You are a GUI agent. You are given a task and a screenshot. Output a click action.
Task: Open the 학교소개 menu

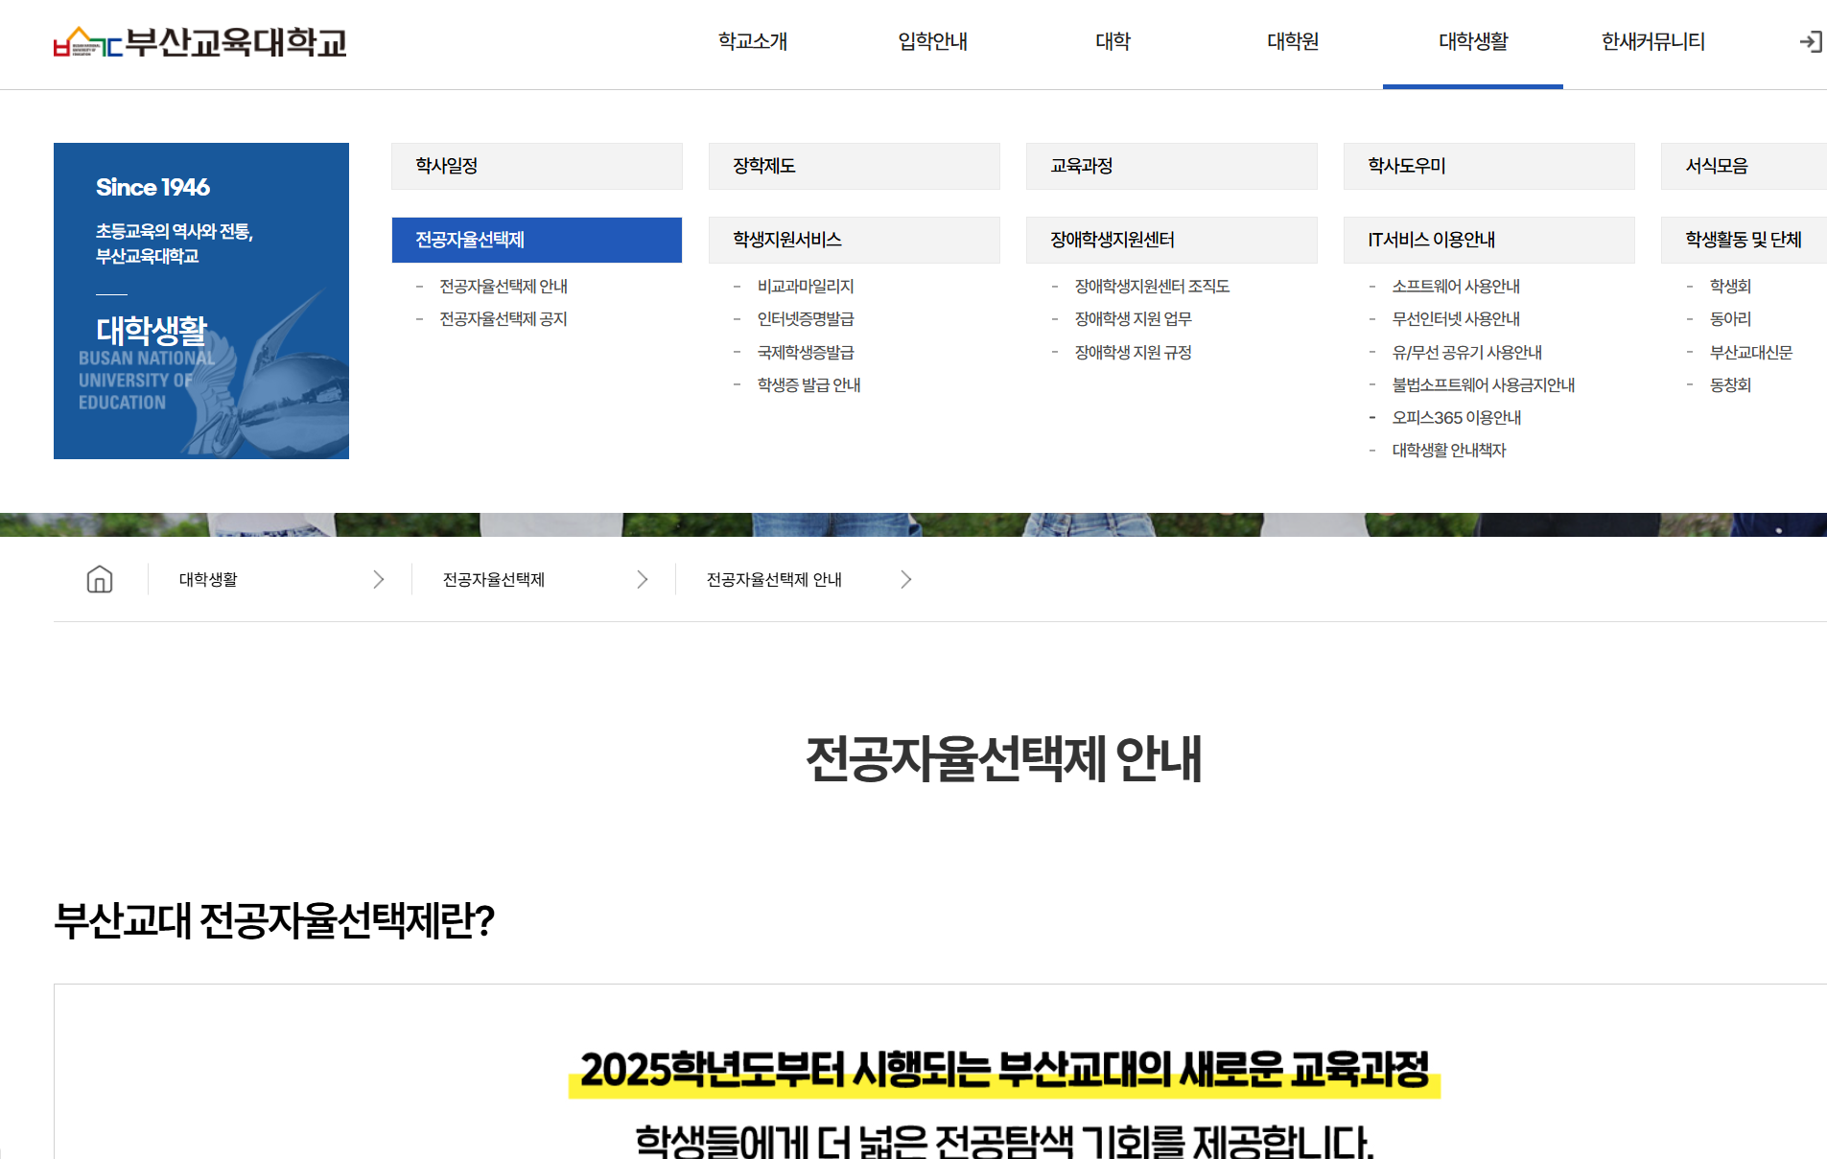(x=752, y=42)
